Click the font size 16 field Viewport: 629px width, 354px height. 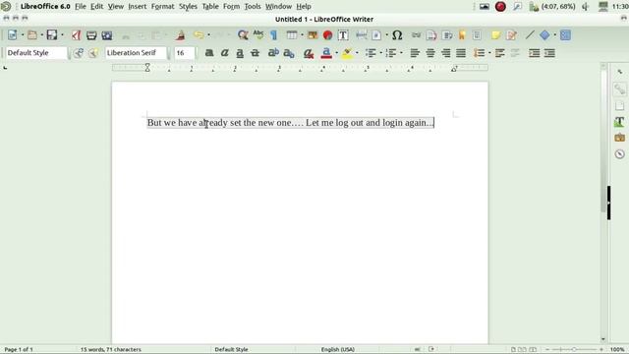point(184,53)
